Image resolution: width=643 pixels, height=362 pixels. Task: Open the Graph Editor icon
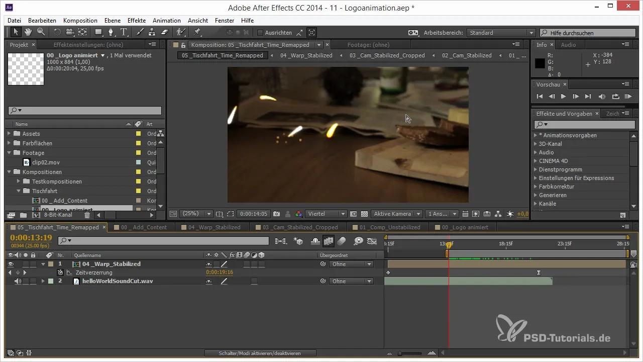372,241
